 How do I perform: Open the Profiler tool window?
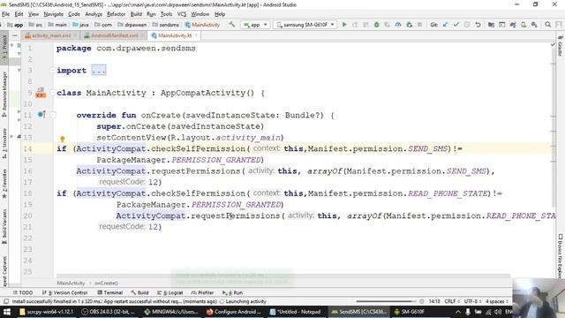click(x=202, y=292)
